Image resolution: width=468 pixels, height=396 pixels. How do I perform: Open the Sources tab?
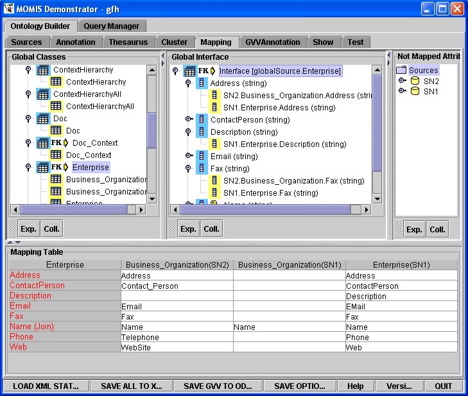26,42
